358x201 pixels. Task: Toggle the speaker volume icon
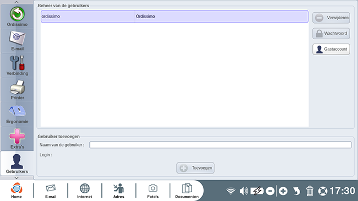coord(244,191)
